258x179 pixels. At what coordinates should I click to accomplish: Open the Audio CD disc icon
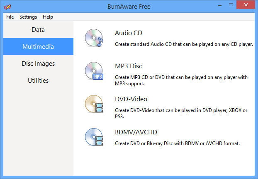click(x=94, y=38)
